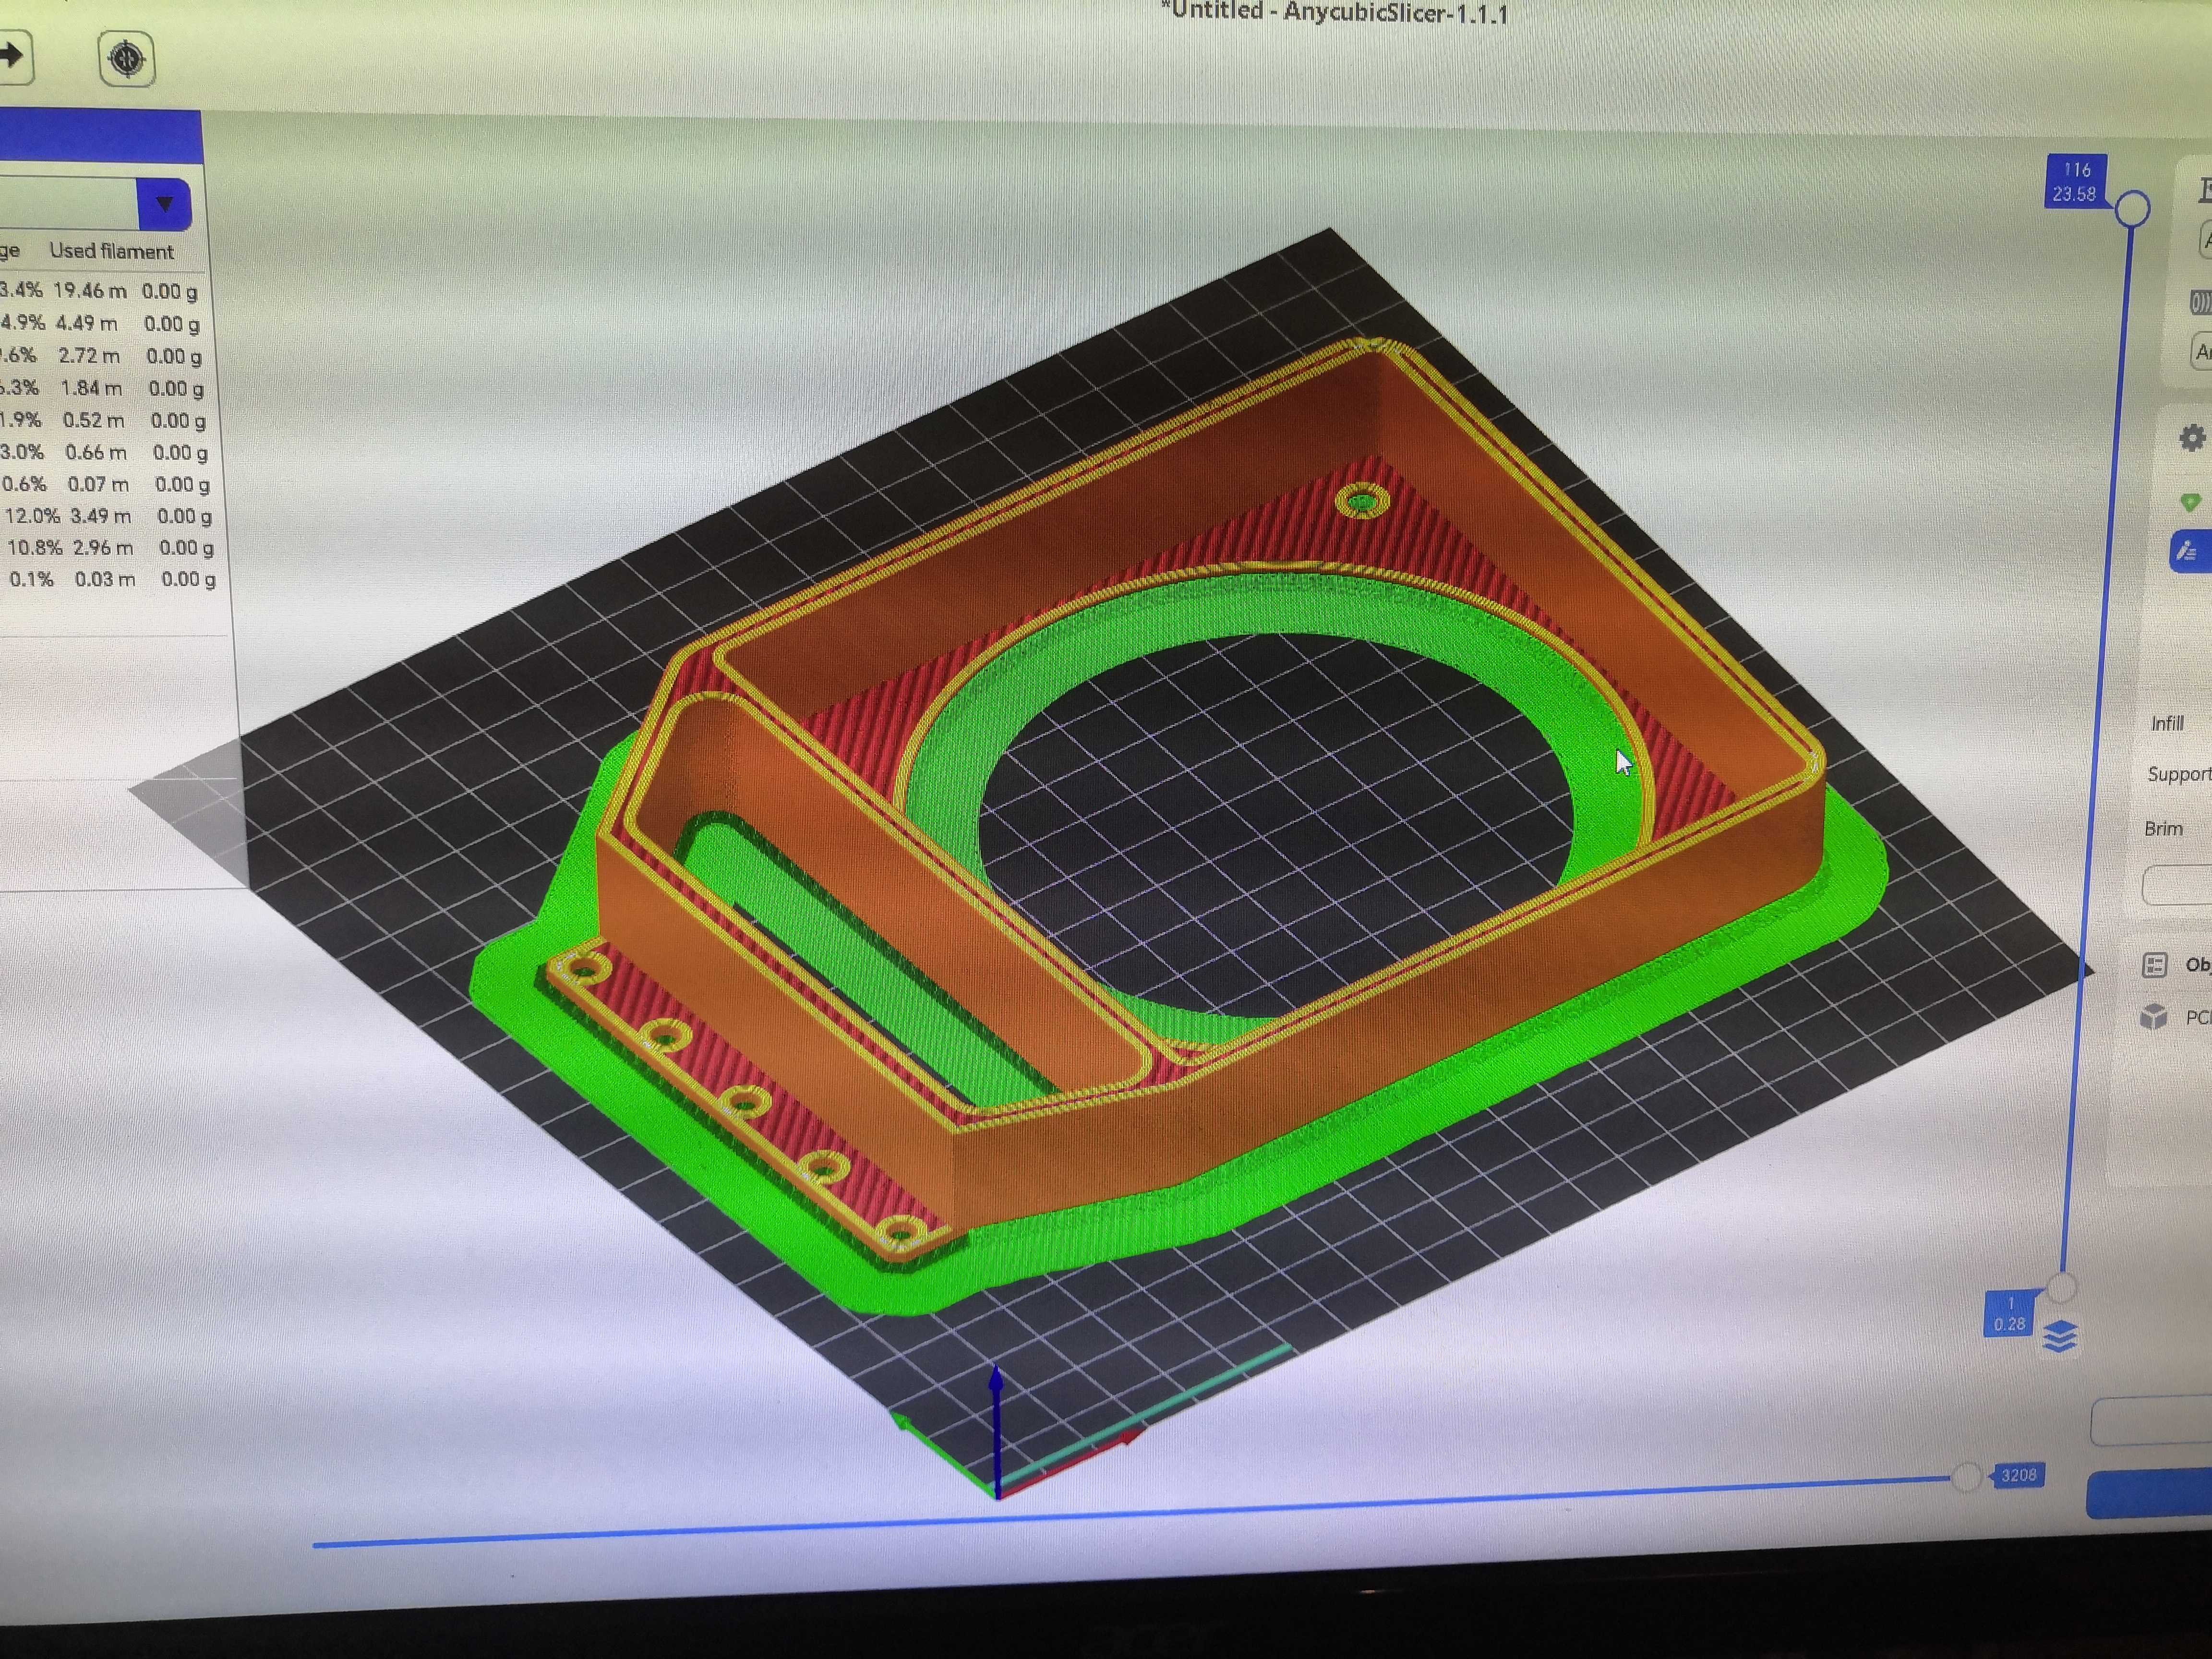Click the search input field below Brim

[x=2177, y=886]
